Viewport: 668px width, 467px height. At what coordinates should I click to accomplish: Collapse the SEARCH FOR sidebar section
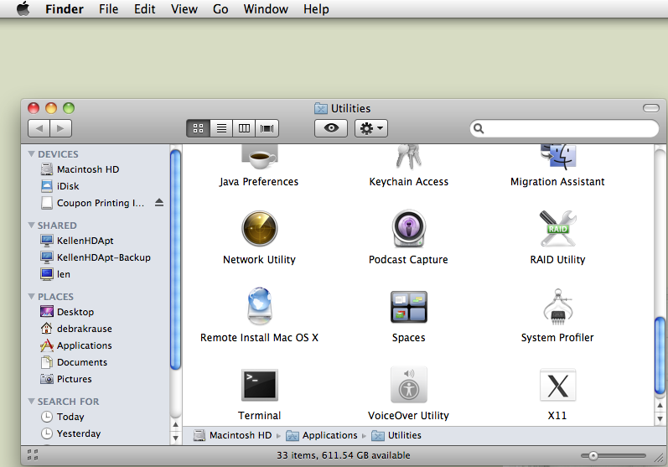31,401
